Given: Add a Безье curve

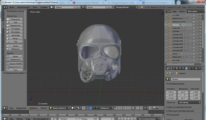Looking at the screenshot, I should coord(16,56).
